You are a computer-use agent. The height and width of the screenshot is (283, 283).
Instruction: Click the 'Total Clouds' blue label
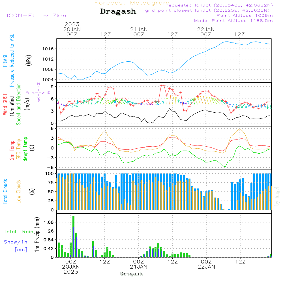click(5, 192)
